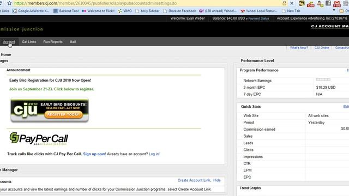Click the Contact Us link

342,48
